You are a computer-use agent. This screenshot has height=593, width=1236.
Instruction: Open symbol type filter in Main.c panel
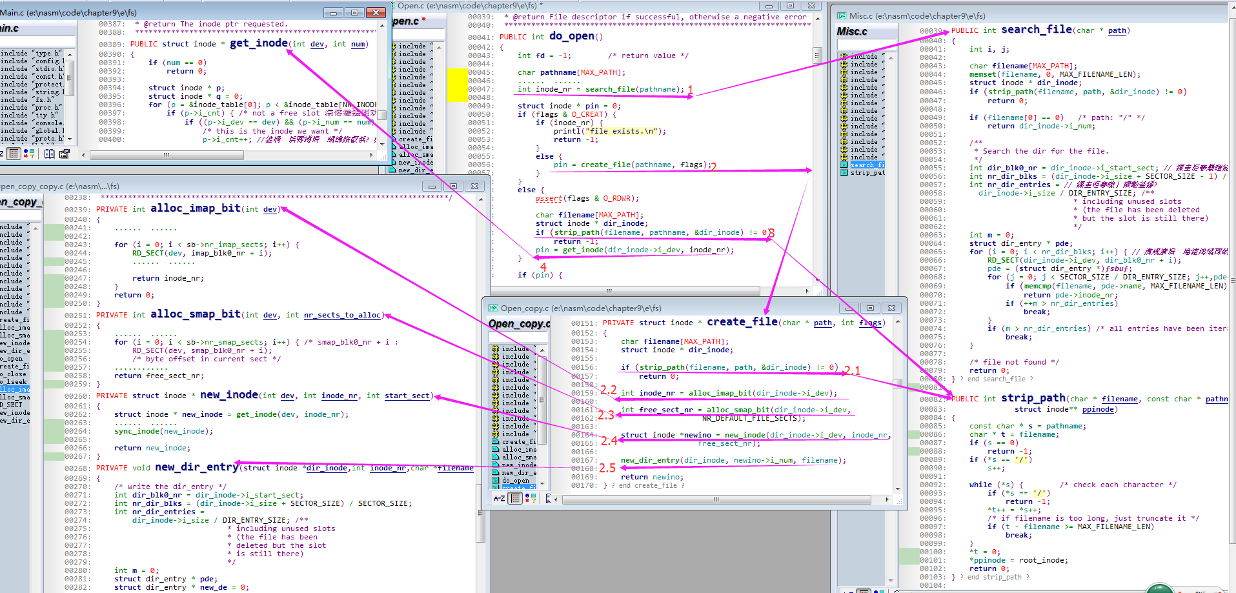tap(29, 154)
